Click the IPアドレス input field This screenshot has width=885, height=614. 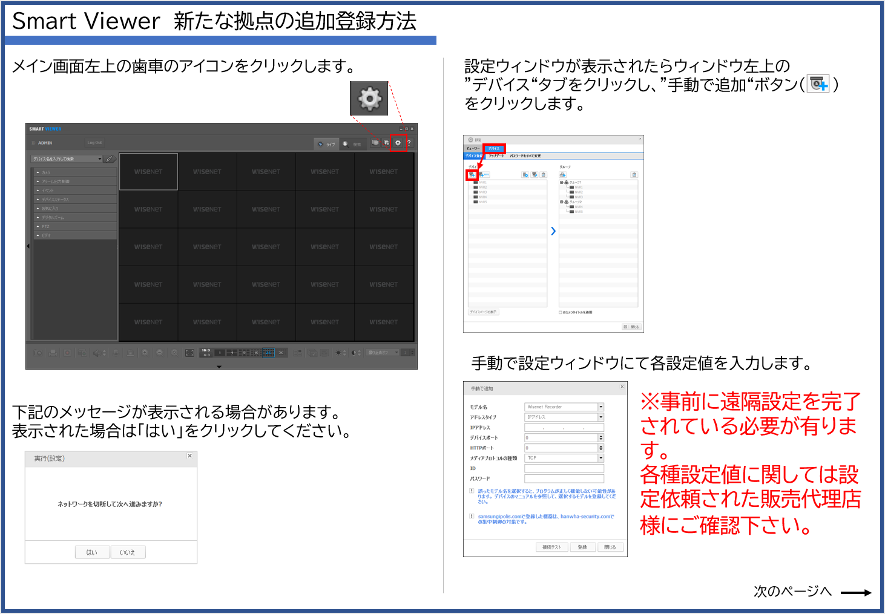coord(563,427)
